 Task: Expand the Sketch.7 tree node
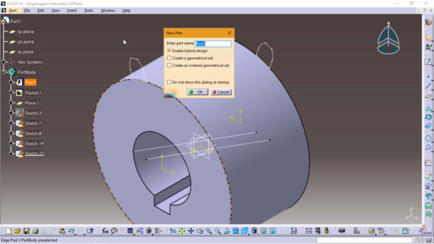tap(11, 123)
